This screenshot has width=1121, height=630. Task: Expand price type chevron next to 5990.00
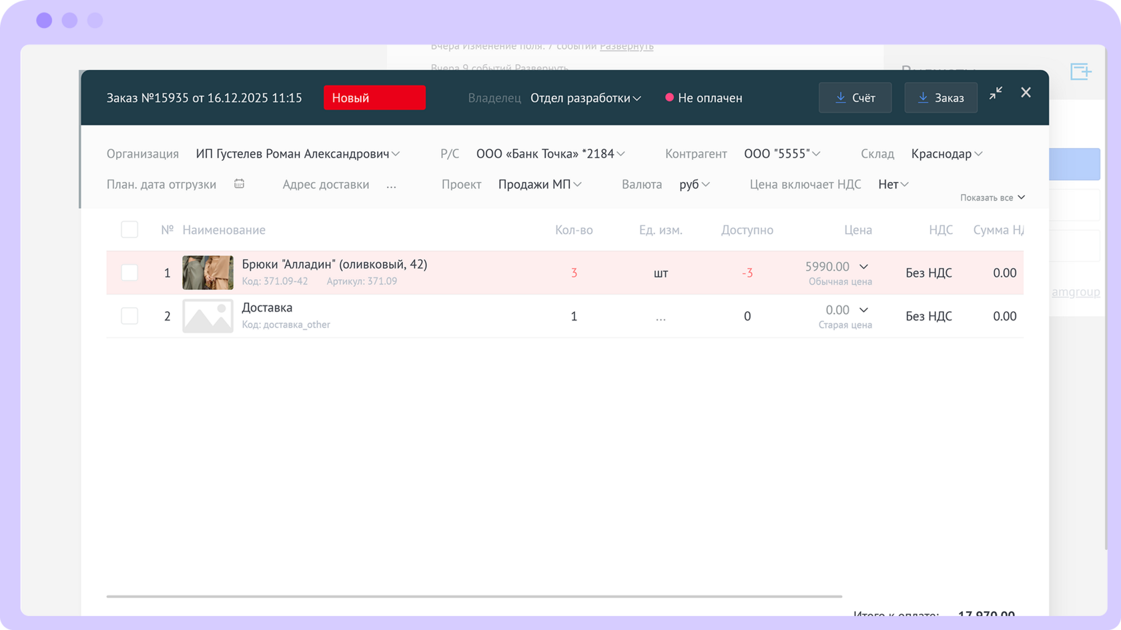click(863, 267)
